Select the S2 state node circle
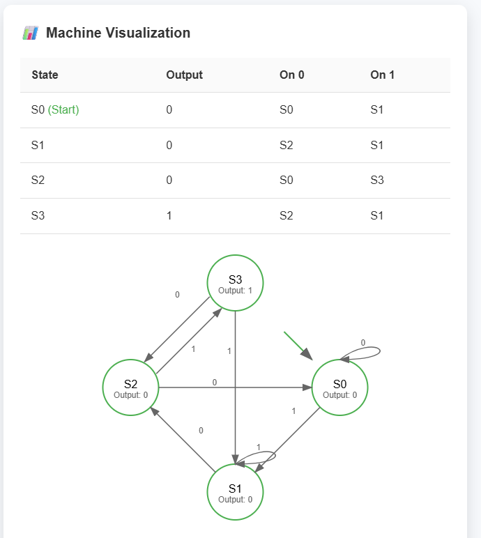This screenshot has width=481, height=538. 130,387
